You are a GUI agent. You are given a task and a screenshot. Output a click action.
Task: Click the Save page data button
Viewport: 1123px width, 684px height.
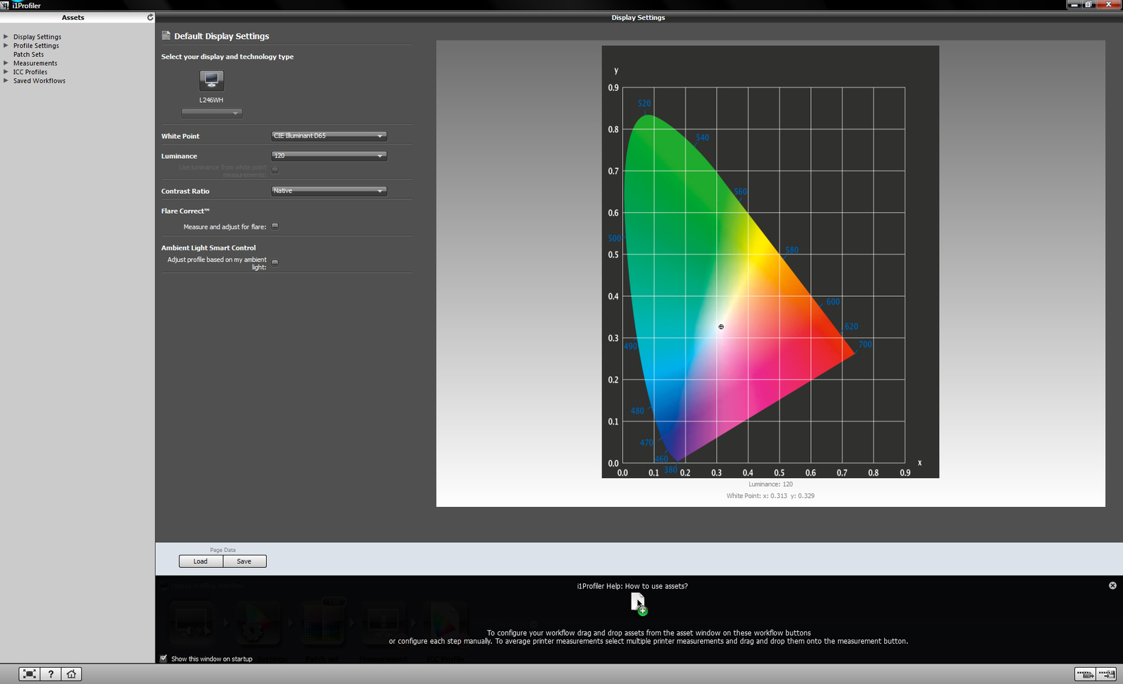(244, 561)
